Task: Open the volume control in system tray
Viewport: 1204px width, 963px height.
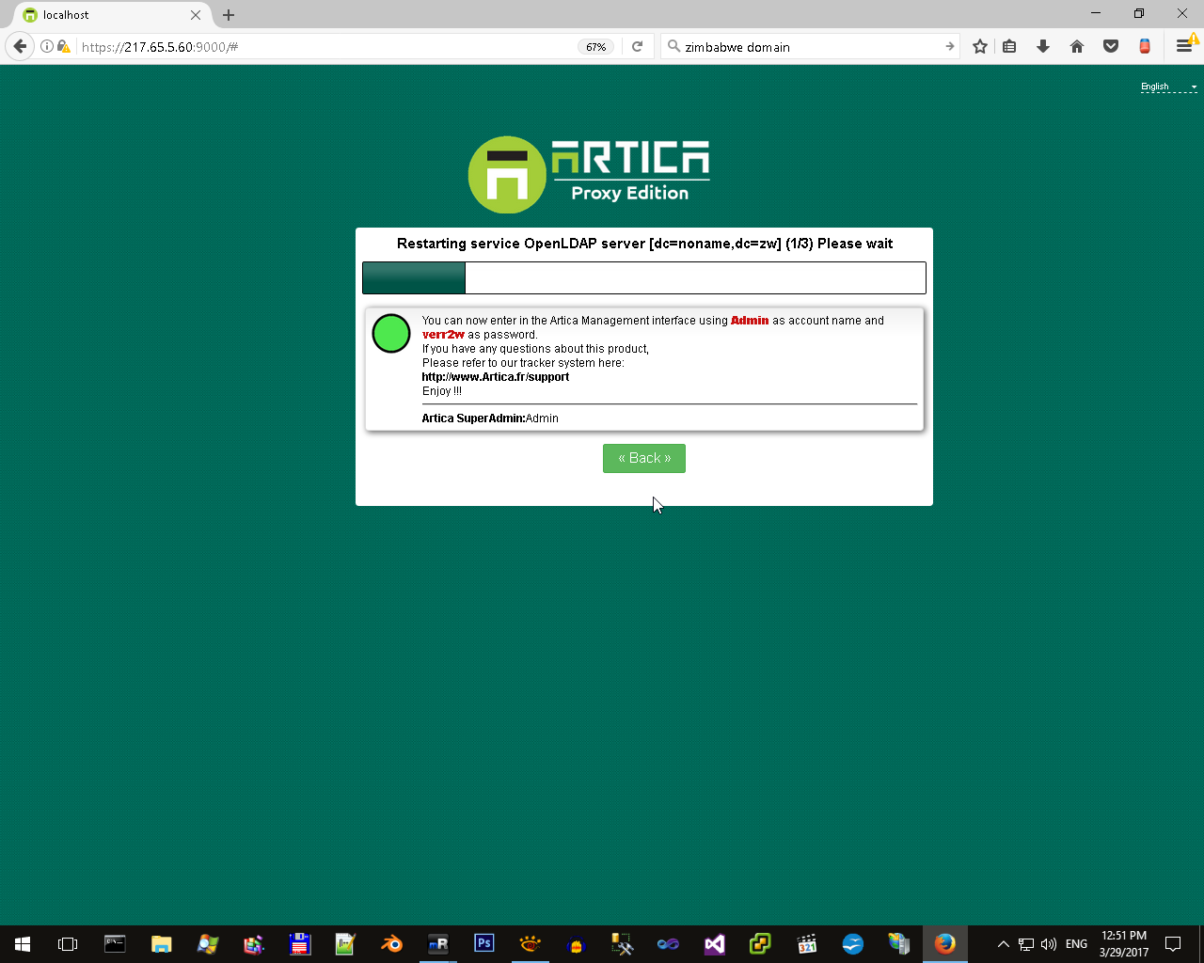Action: tap(1049, 944)
